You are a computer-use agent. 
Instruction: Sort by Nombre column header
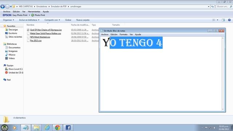[31, 25]
